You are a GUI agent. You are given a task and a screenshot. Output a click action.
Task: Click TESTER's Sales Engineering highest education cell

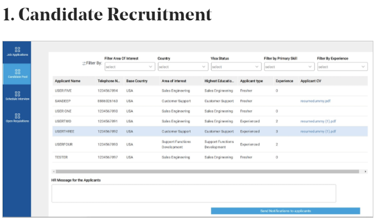219,157
